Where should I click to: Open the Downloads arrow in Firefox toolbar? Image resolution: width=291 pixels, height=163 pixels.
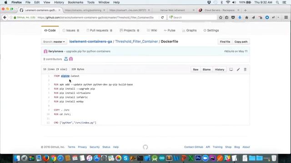coord(240,17)
